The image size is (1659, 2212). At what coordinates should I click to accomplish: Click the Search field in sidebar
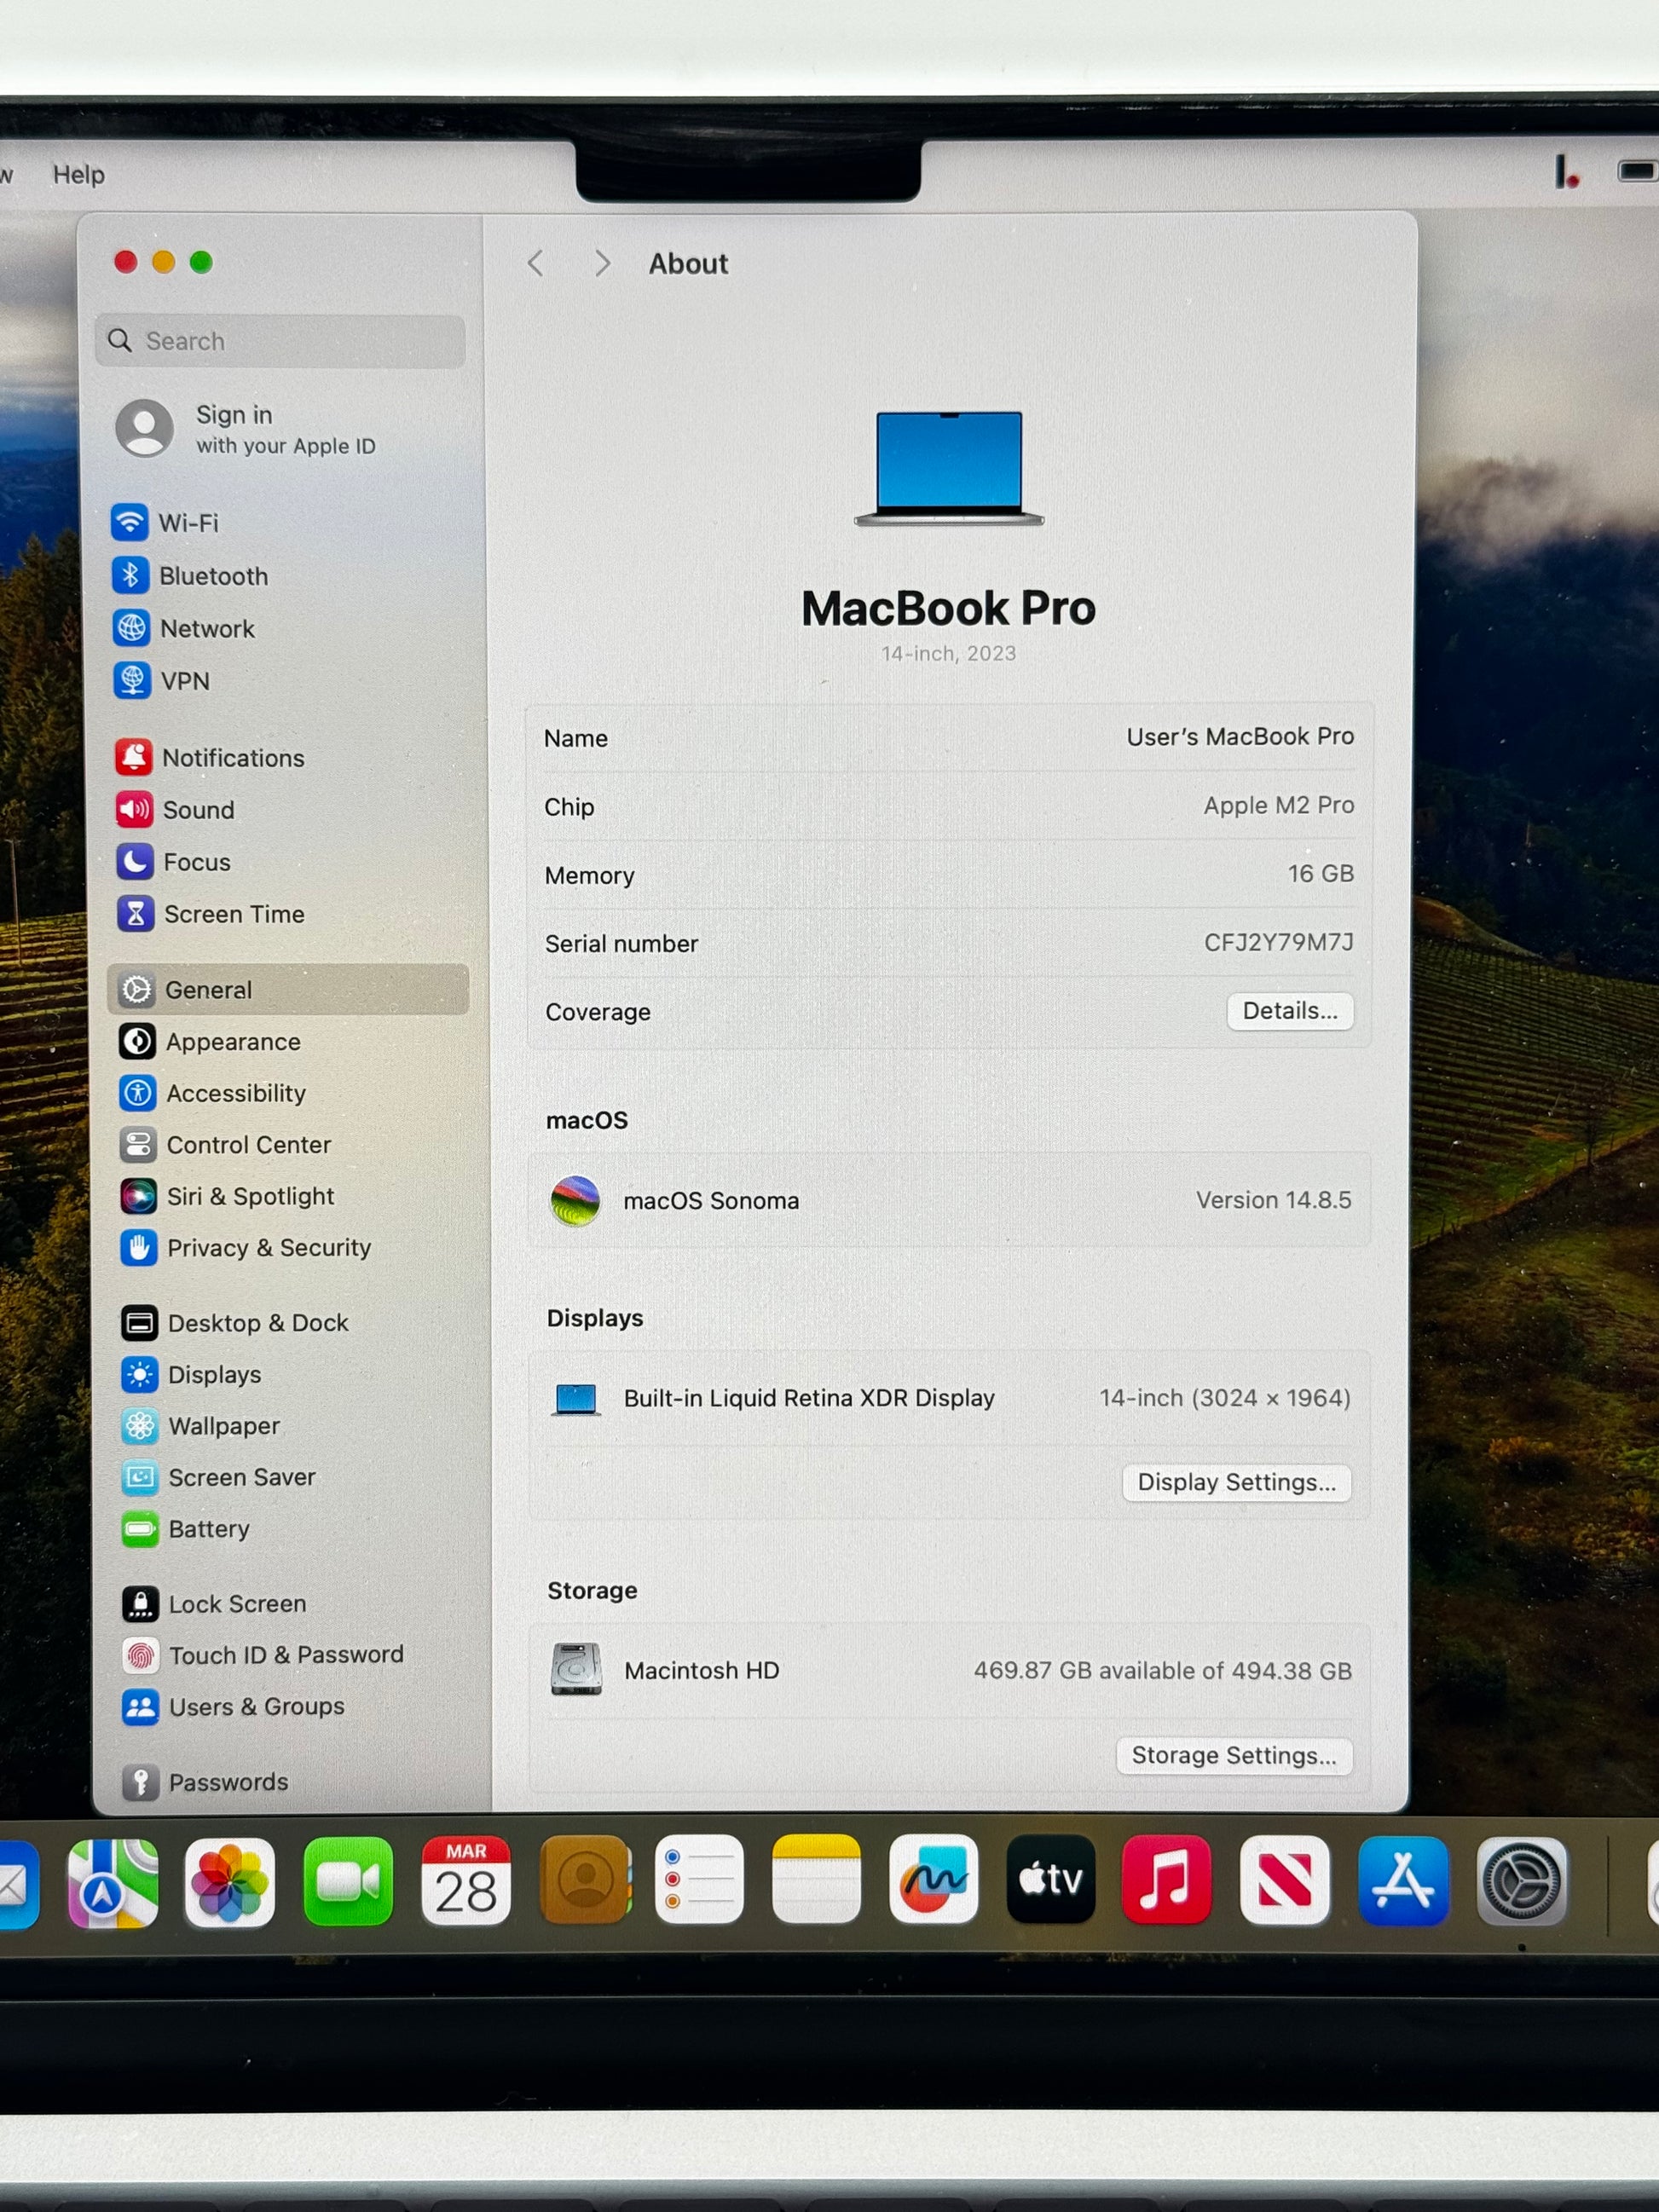point(280,341)
